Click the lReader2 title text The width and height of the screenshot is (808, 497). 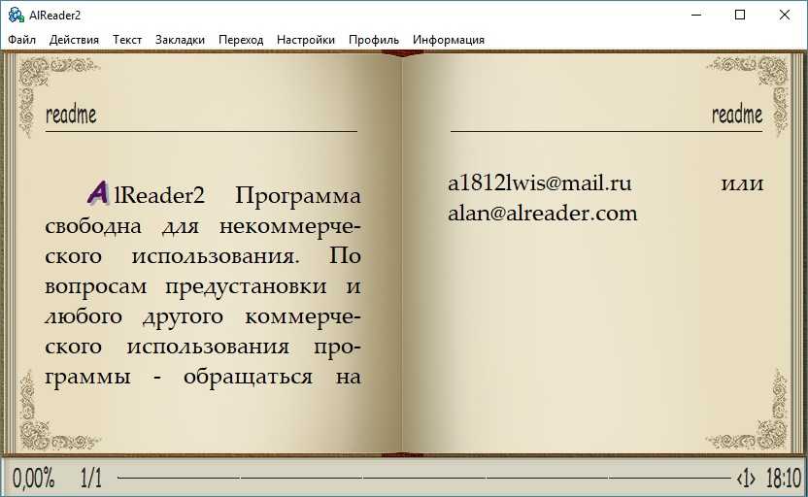pyautogui.click(x=159, y=195)
